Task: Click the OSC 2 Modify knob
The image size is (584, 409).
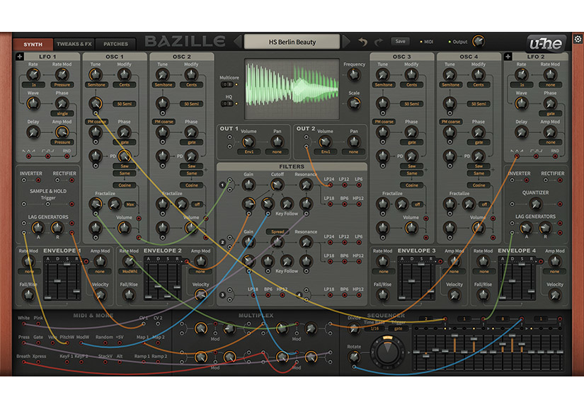Action: [191, 75]
